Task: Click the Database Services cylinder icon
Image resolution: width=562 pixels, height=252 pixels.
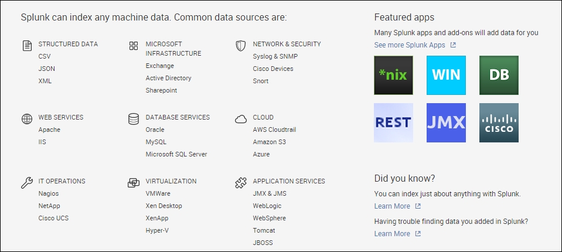Action: tap(134, 119)
